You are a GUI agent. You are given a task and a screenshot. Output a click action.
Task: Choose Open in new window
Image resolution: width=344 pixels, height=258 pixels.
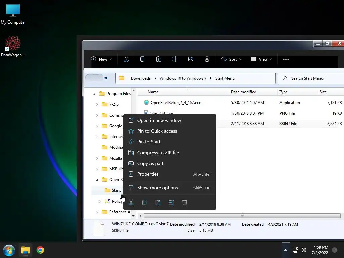170,120
